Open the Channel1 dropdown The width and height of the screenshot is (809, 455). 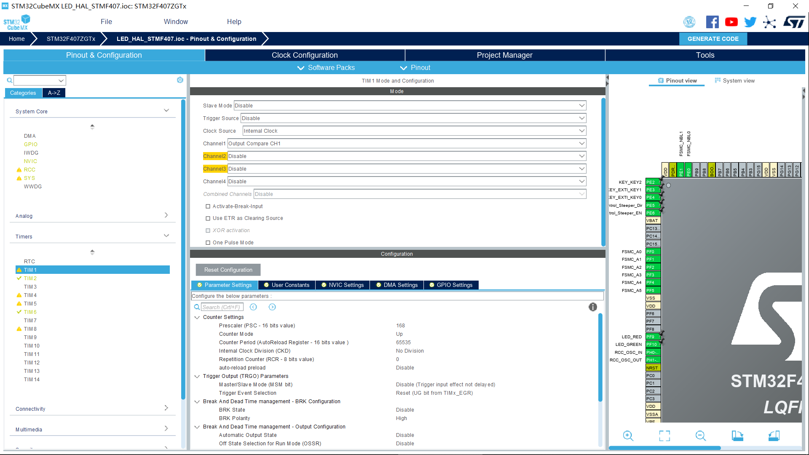[407, 144]
